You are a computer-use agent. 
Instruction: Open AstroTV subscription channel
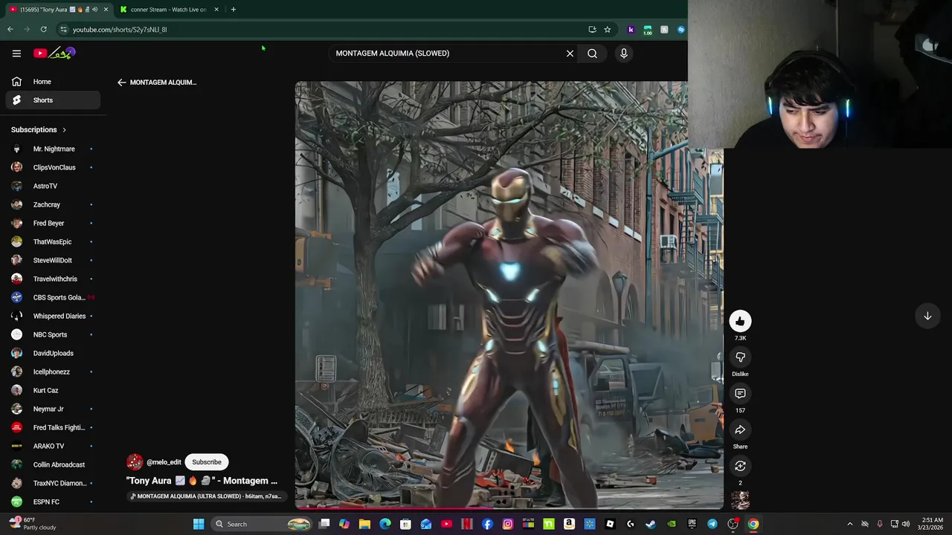point(52,186)
